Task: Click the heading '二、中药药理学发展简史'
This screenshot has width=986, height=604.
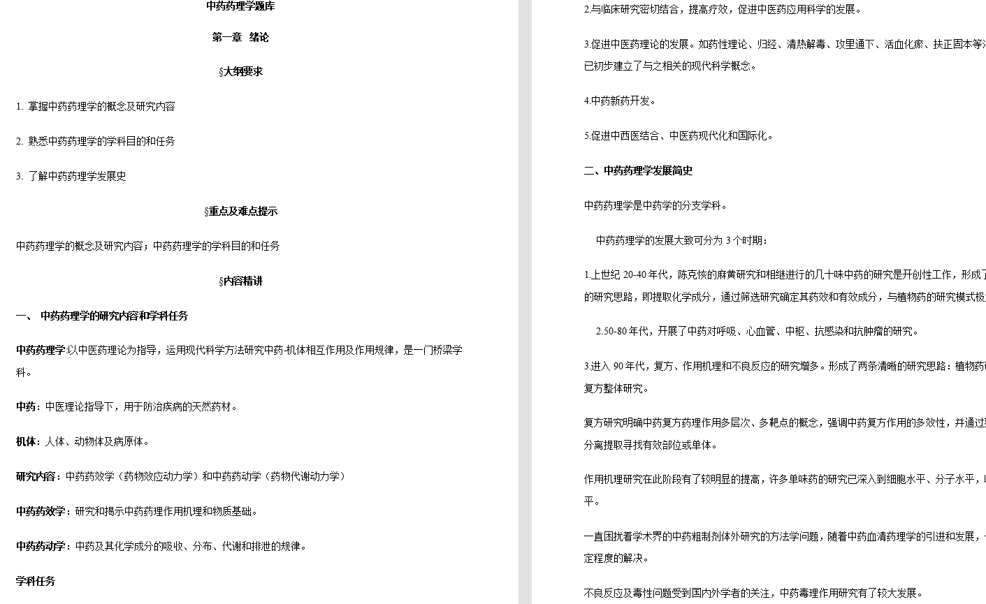Action: pos(639,171)
